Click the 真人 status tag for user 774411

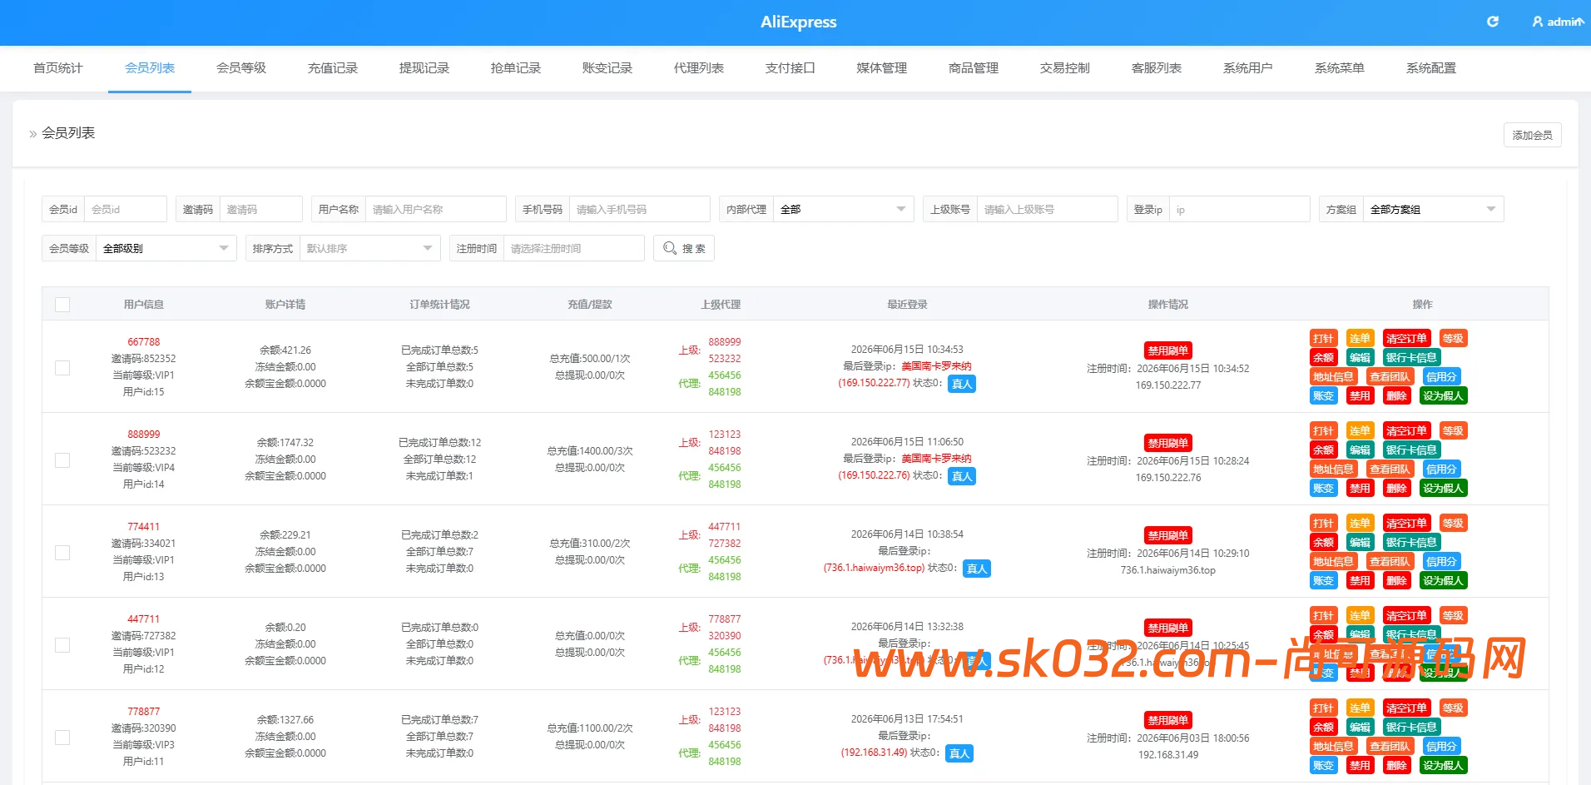pos(977,569)
